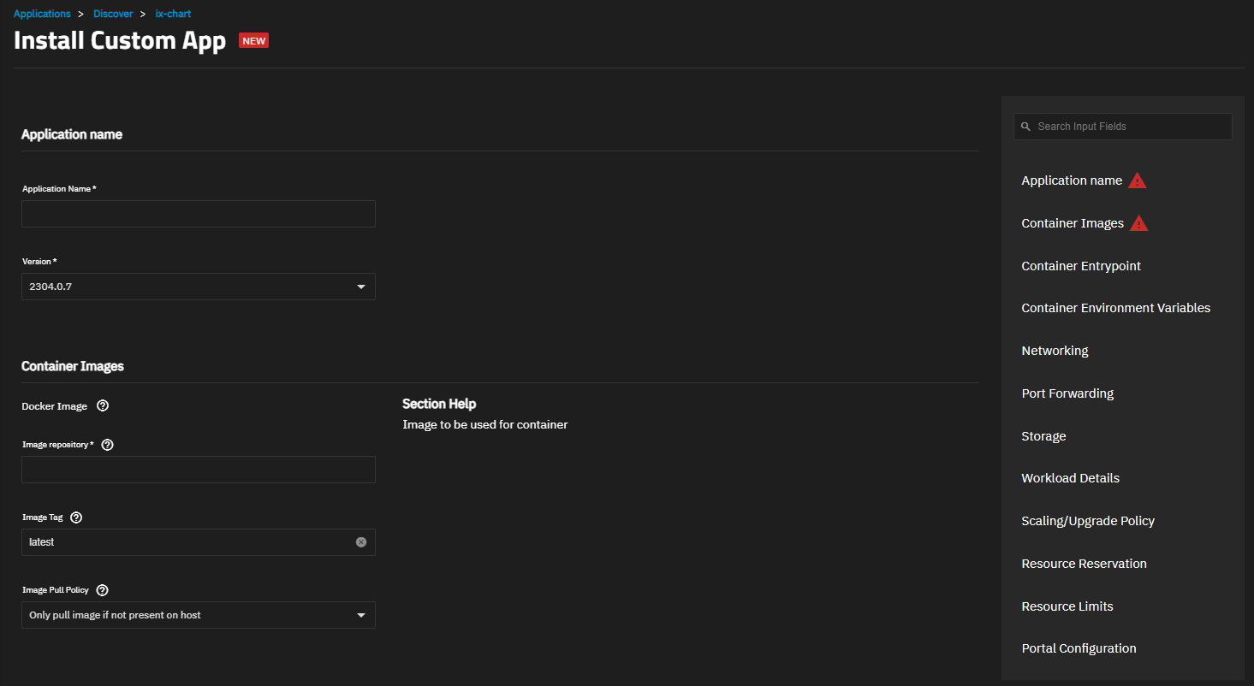Open the Applications breadcrumb link
This screenshot has height=686, width=1254.
point(42,14)
